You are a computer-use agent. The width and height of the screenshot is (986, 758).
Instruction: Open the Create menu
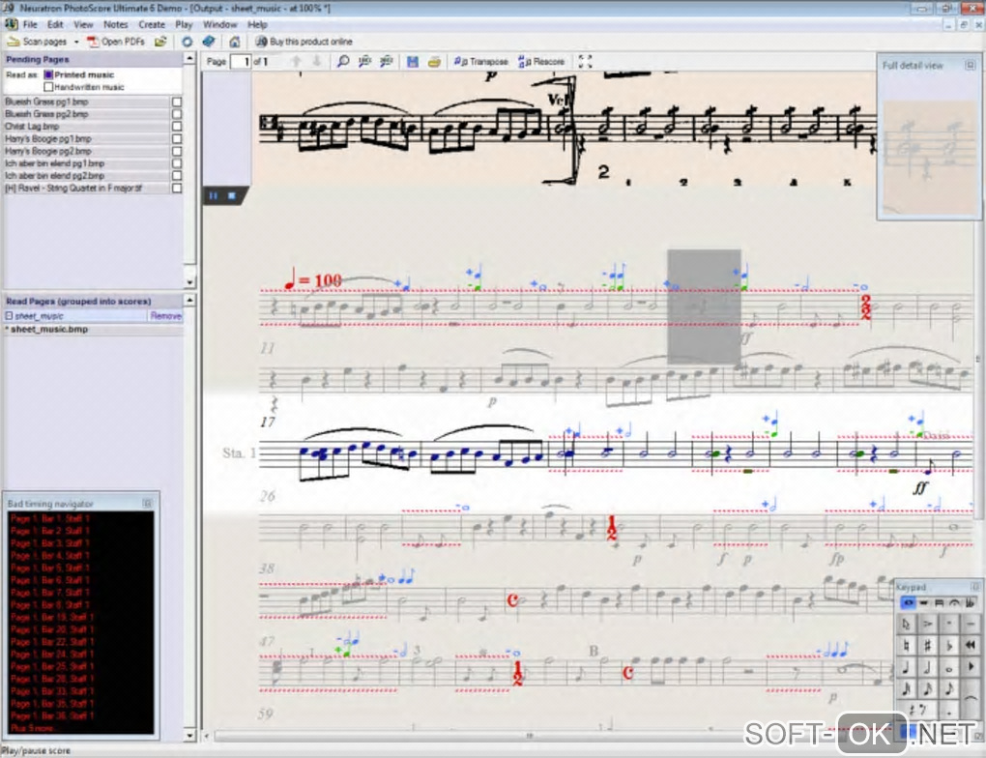(x=152, y=23)
